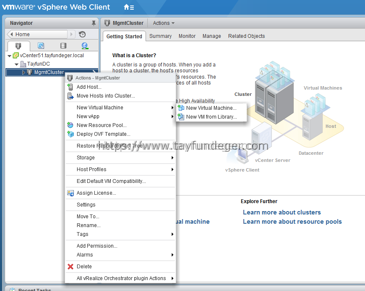Select Deploy OVF Template... menu entry
Viewport: 365px width, 291px height.
[120, 134]
